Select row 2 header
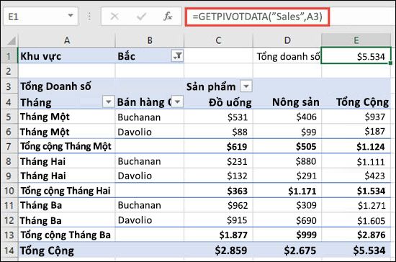Viewport: 396px width, 262px height. 9,71
